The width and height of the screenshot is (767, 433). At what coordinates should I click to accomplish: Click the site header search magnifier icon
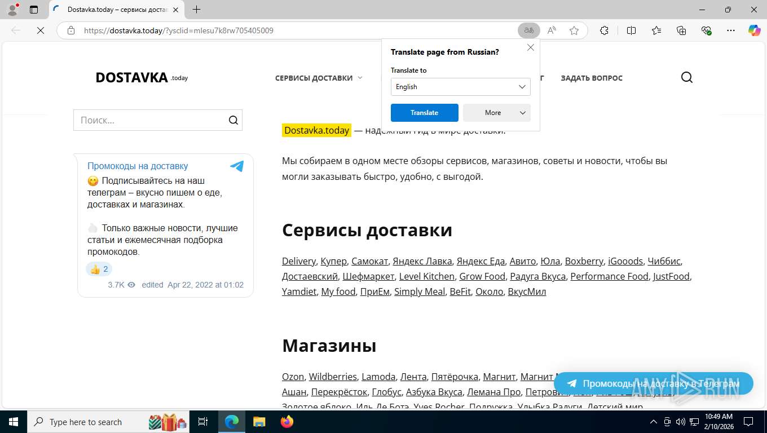click(x=686, y=77)
